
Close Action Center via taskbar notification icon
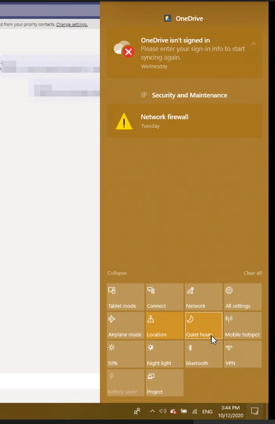[x=255, y=411]
